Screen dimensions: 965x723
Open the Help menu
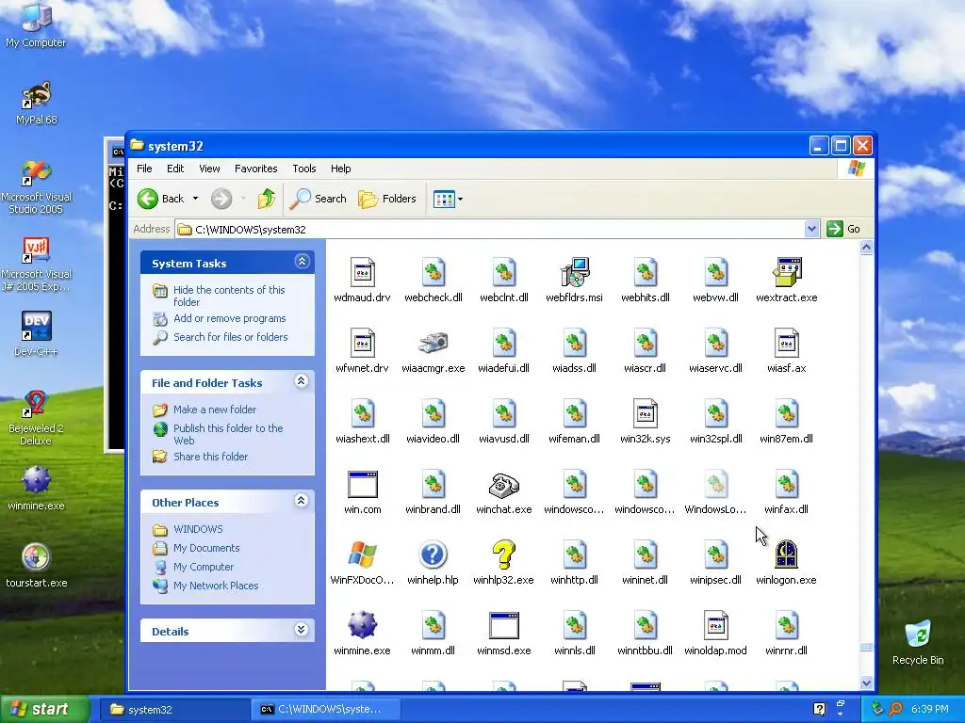(x=340, y=169)
